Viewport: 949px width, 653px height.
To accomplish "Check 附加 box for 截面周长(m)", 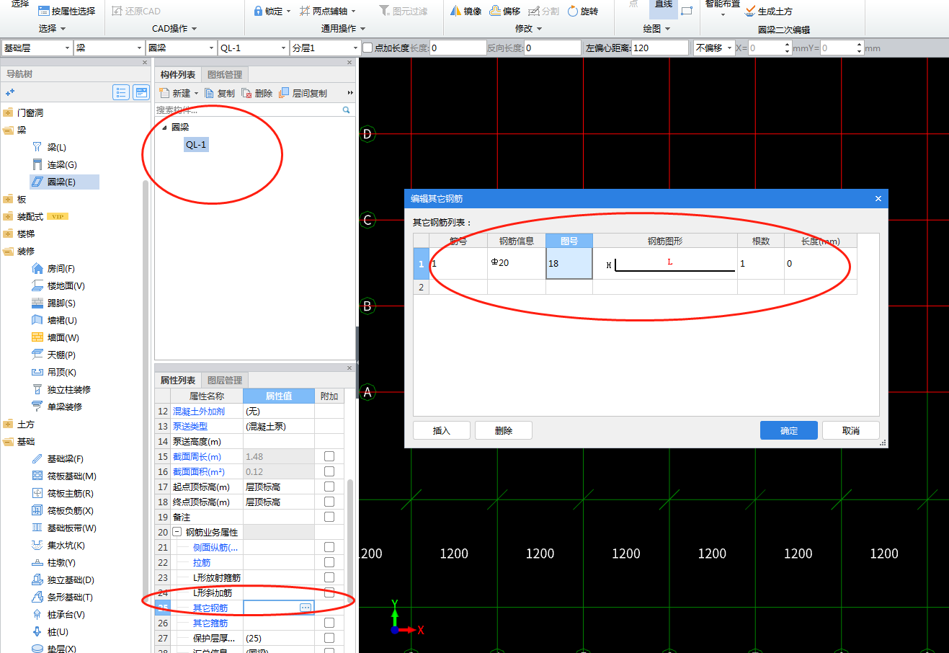I will 329,456.
